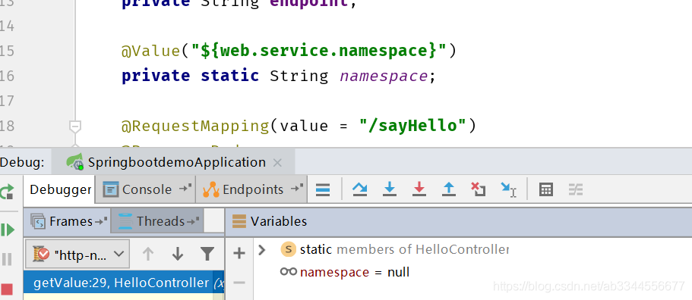Click the @RequestMapping annotation

[x=195, y=127]
